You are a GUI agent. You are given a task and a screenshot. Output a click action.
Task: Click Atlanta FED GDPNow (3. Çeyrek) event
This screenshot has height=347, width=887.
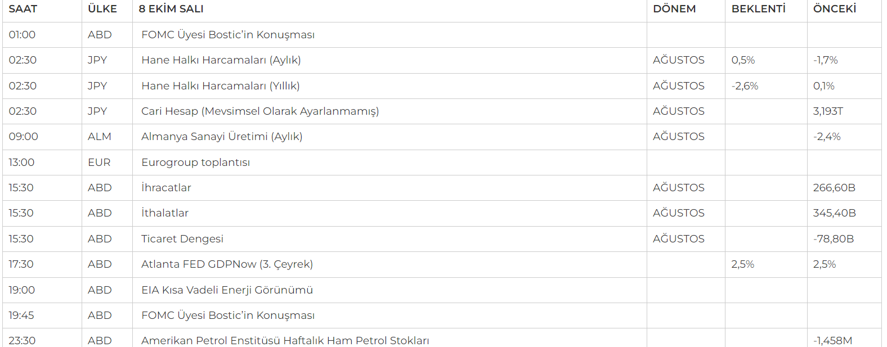click(x=227, y=264)
